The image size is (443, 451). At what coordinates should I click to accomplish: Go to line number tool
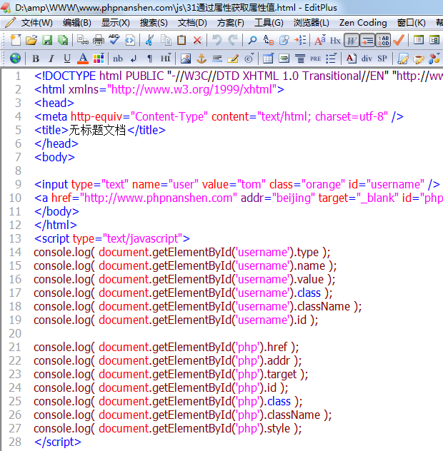(300, 40)
